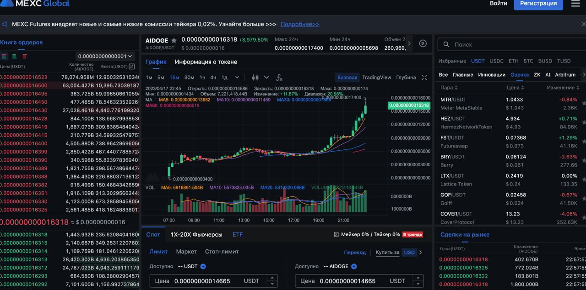Click the buy Цена input field

[214, 281]
